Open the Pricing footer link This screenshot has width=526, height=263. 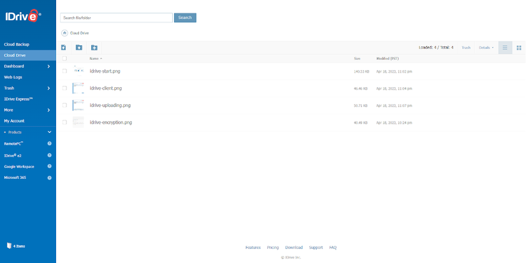(273, 248)
